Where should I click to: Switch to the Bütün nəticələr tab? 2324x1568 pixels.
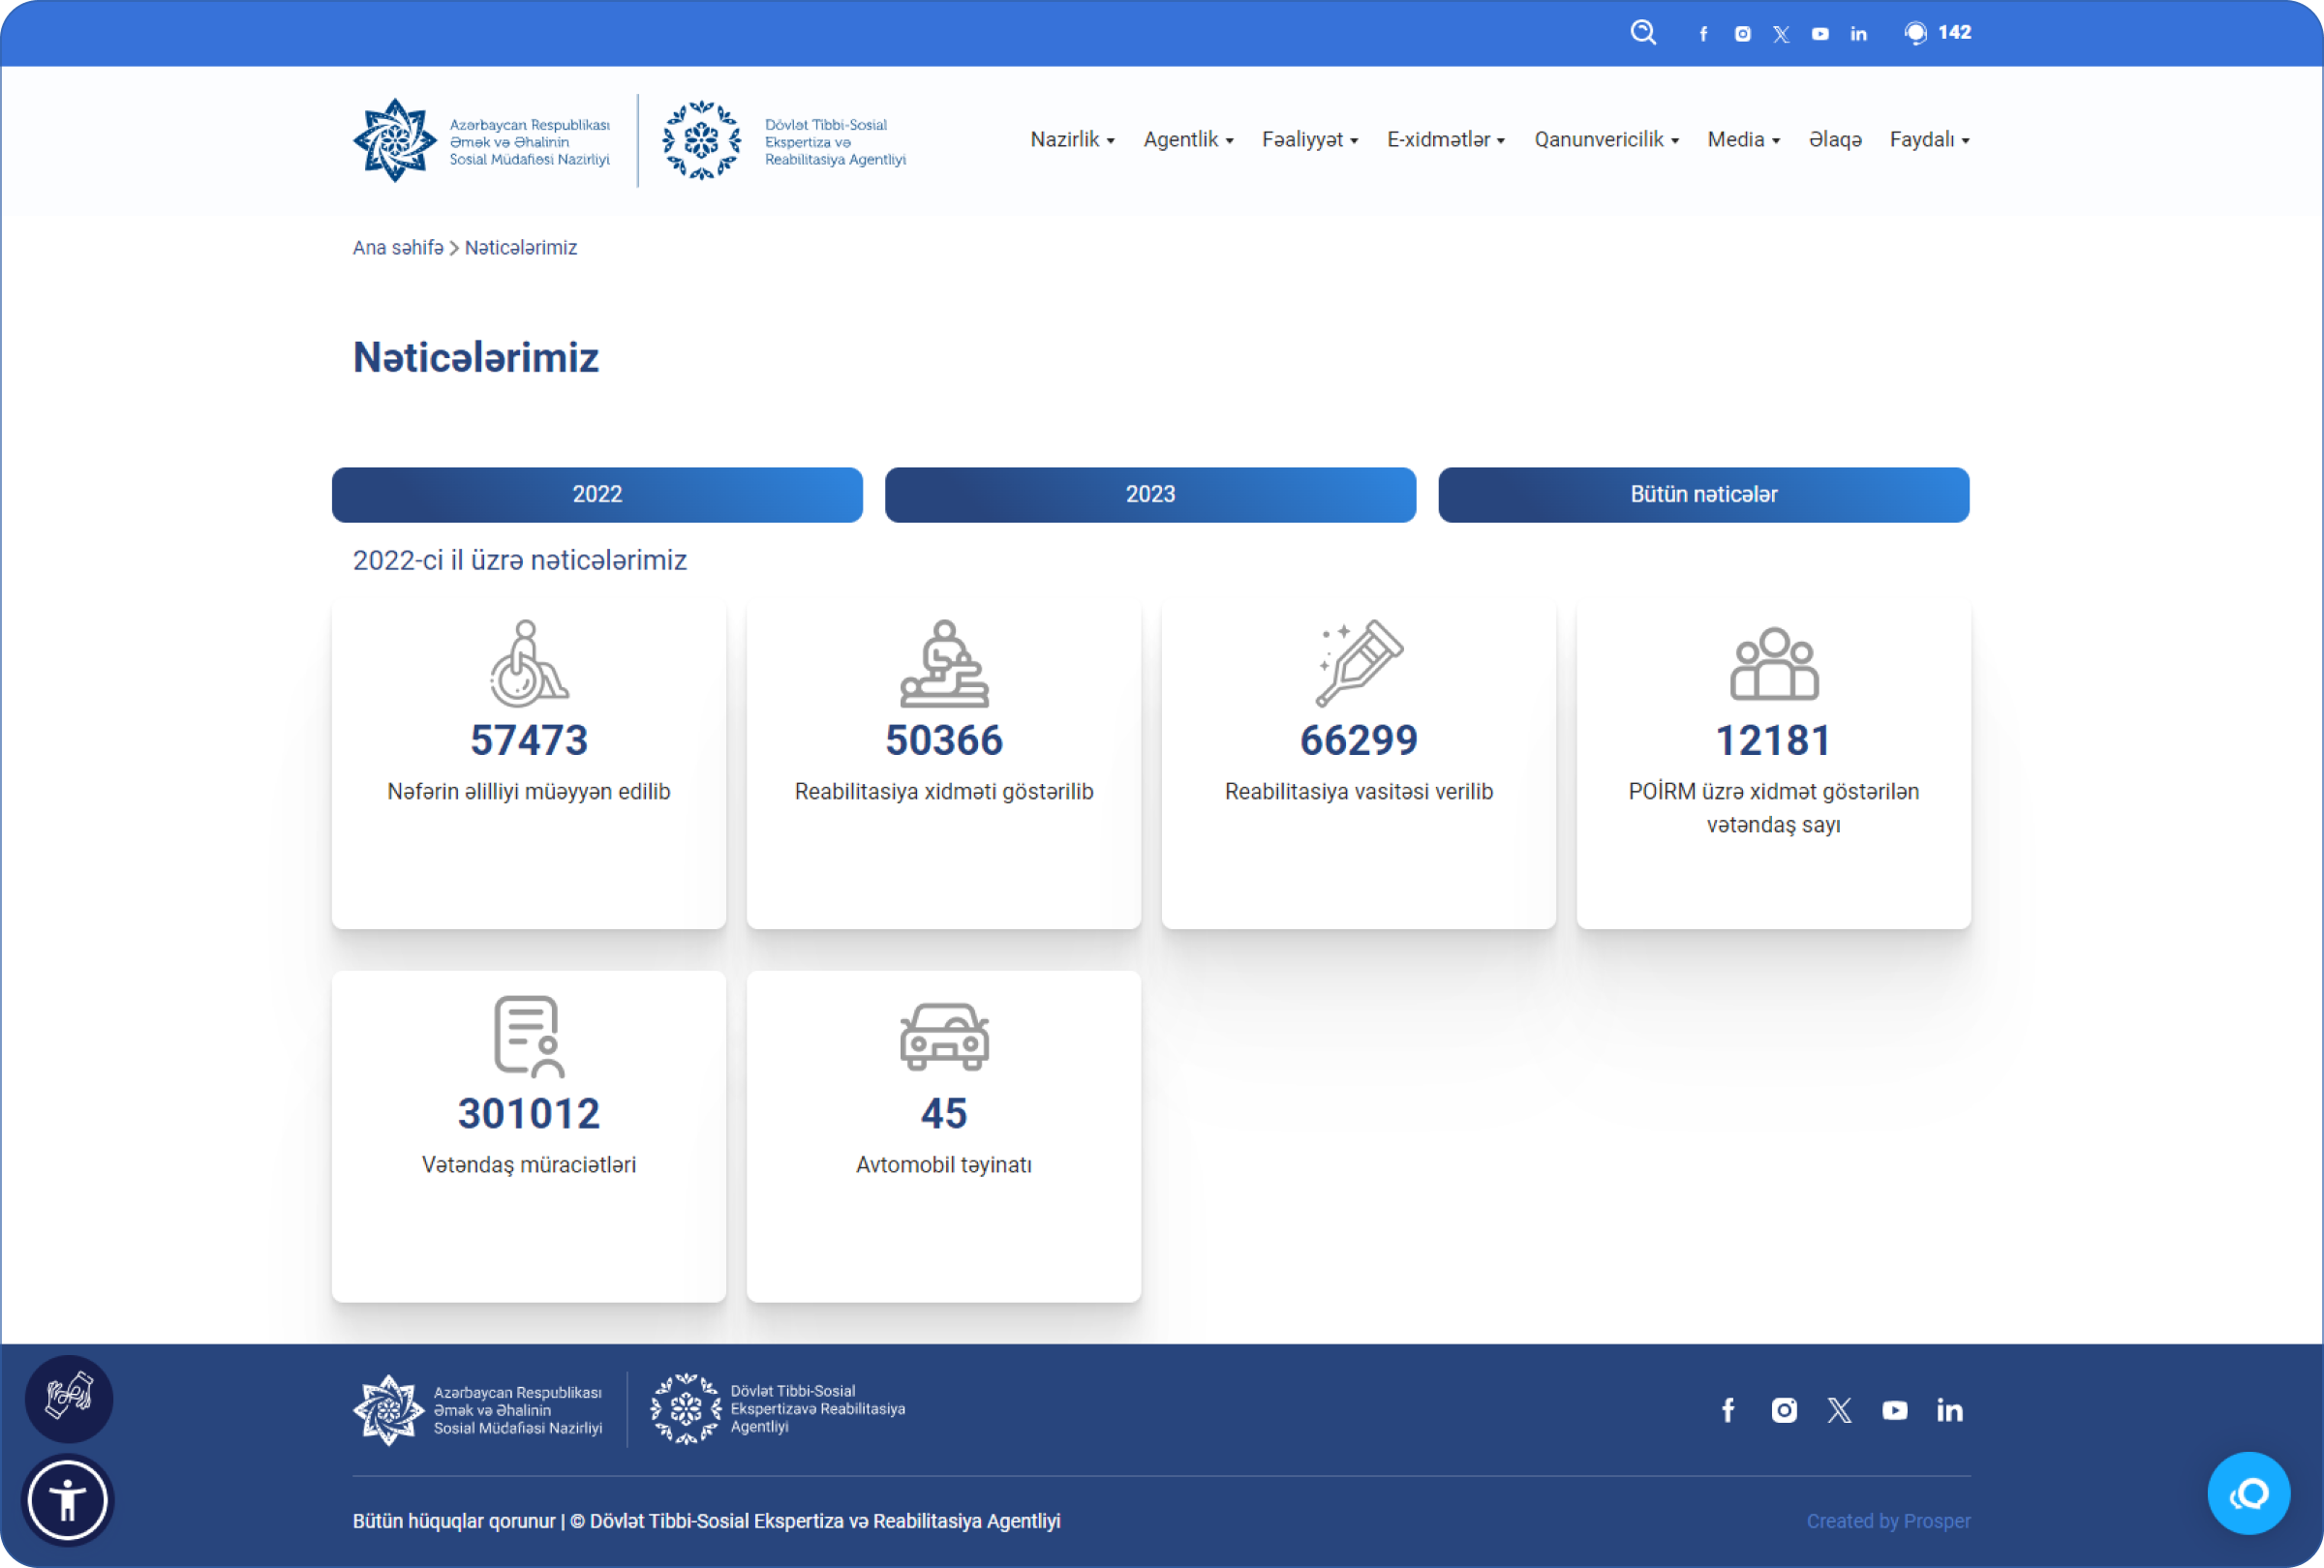click(1703, 495)
